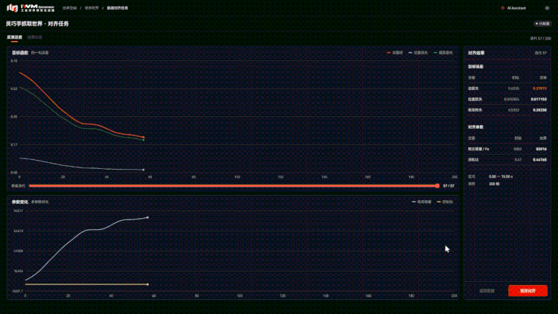Click the IWM Generator logo
Image resolution: width=558 pixels, height=314 pixels.
tap(31, 8)
